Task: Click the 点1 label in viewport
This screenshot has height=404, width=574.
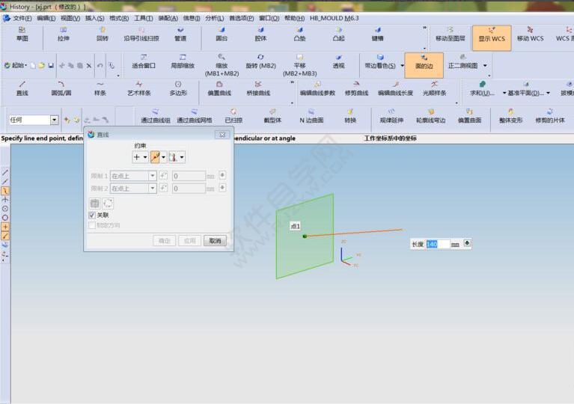Action: pos(295,226)
